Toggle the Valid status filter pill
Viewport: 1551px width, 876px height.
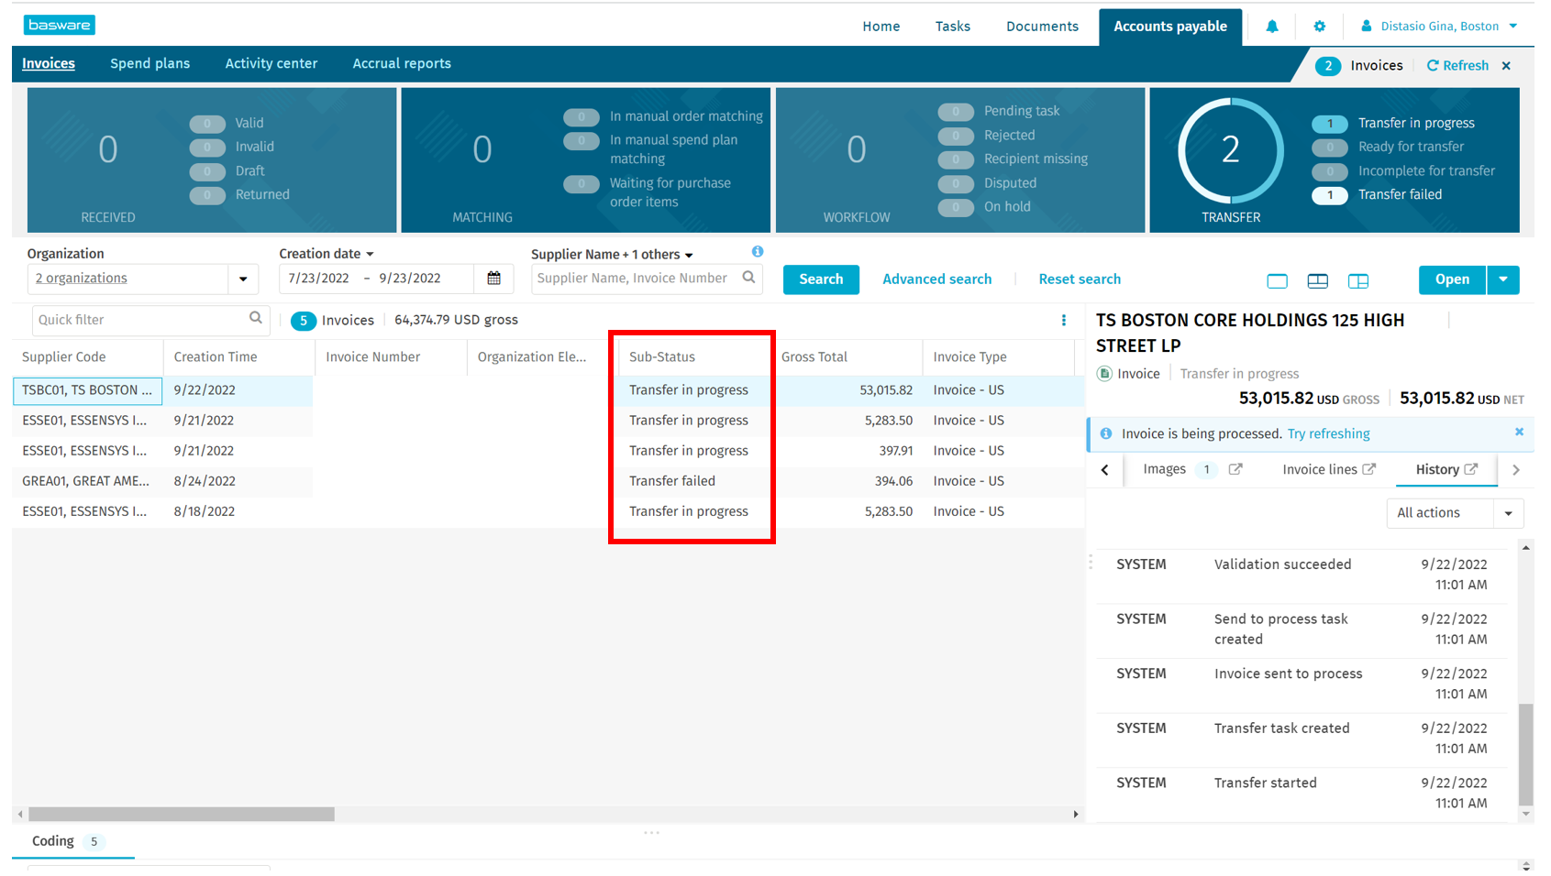click(x=207, y=124)
